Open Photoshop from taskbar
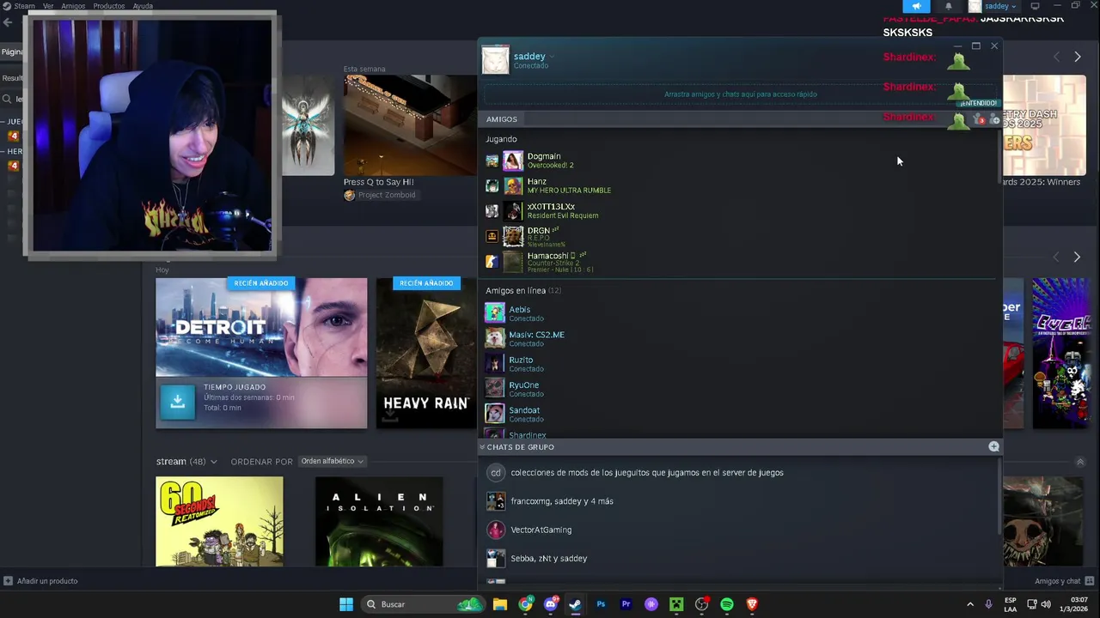This screenshot has height=618, width=1100. 601,604
